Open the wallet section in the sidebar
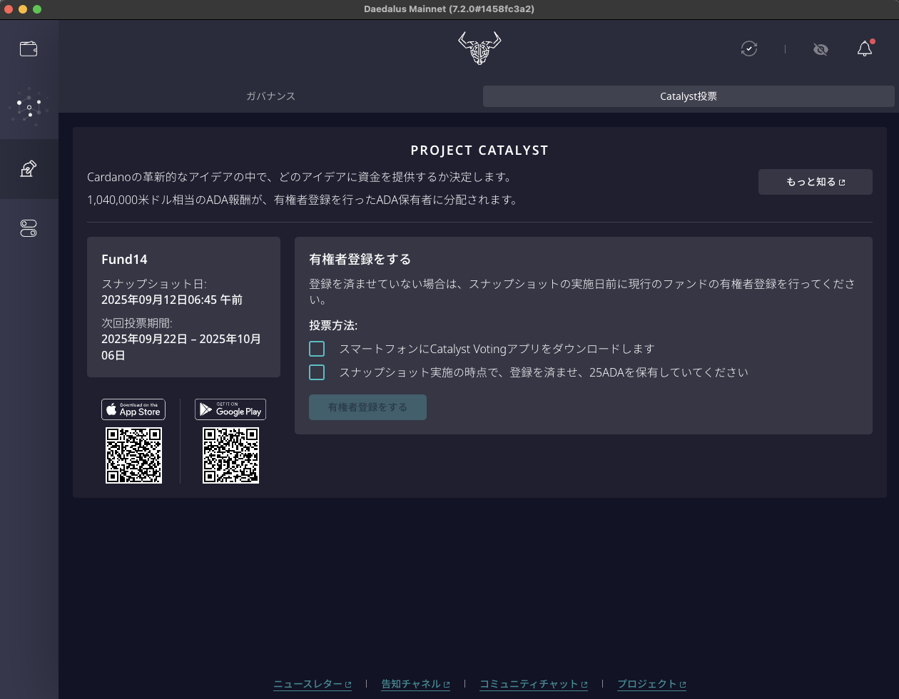 (x=29, y=49)
